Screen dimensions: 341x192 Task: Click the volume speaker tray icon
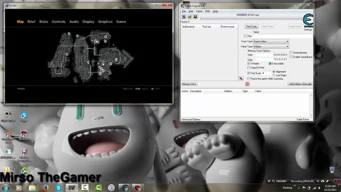[319, 188]
